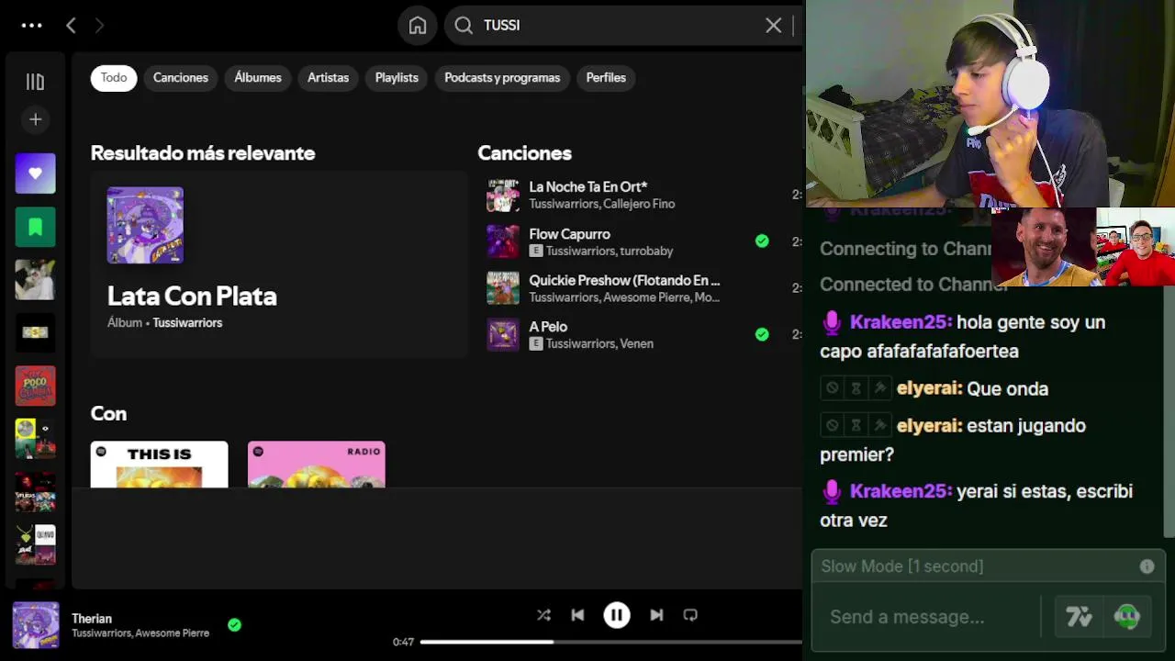Clear the search field with X

[773, 26]
